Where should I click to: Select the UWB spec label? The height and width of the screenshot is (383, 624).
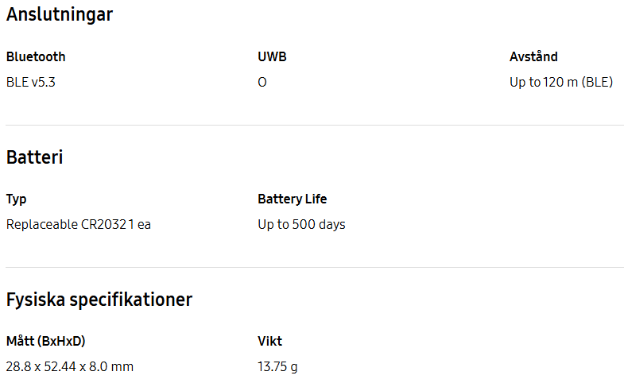(272, 56)
